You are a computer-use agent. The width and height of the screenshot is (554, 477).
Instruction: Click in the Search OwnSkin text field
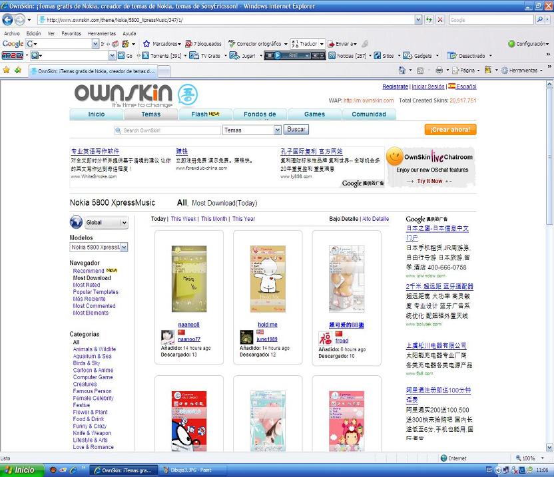click(x=169, y=130)
